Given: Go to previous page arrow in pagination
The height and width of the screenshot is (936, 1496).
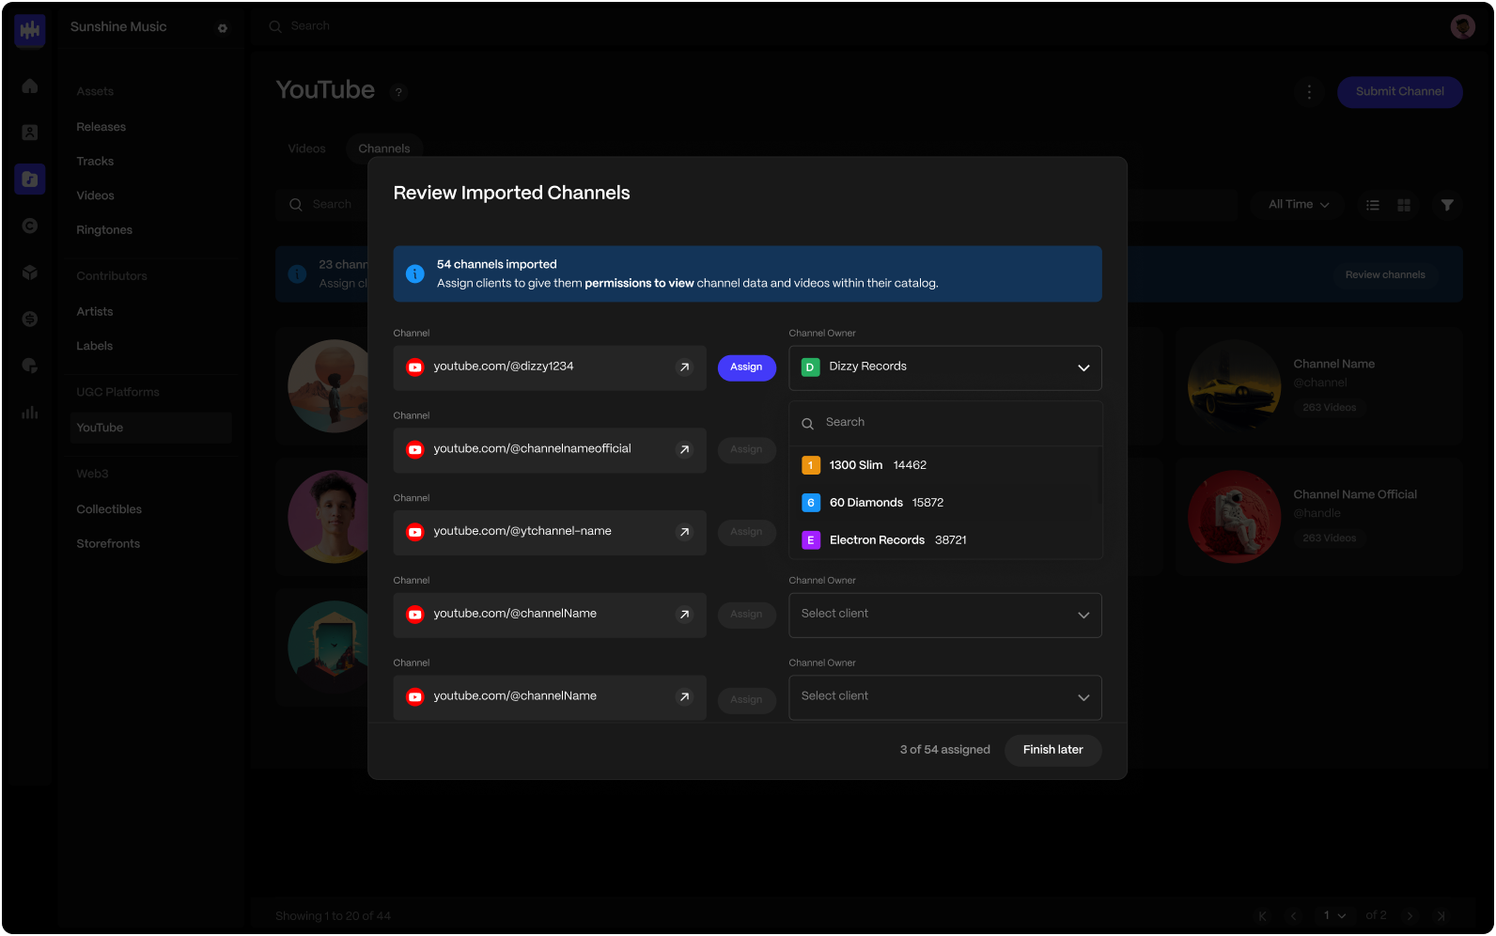Looking at the screenshot, I should point(1293,916).
